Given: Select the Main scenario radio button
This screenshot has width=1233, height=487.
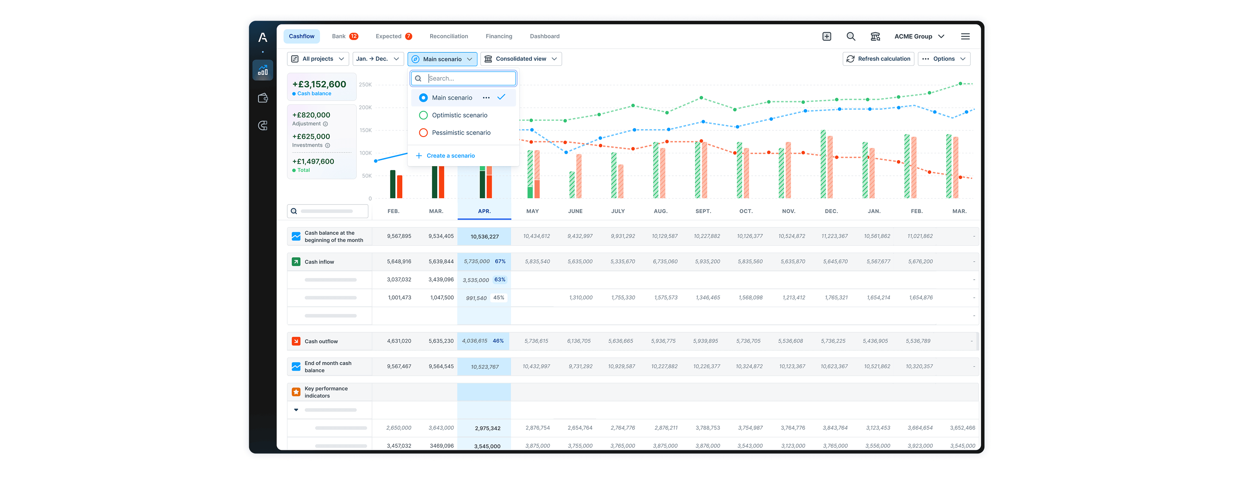Looking at the screenshot, I should pos(423,98).
